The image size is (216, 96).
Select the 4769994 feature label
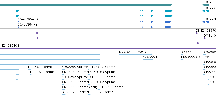tap(150, 57)
